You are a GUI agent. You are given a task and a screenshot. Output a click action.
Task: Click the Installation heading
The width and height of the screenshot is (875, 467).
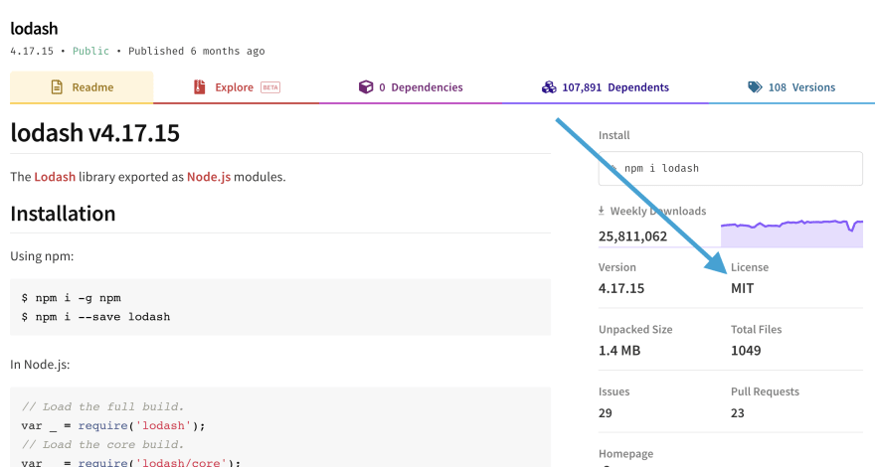pos(63,214)
